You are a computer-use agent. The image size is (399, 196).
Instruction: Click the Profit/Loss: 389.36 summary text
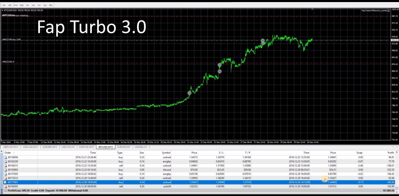[18, 191]
